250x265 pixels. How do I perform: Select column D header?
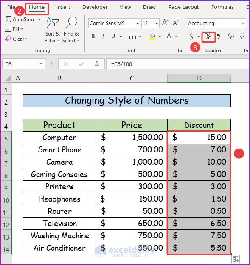[x=199, y=78]
